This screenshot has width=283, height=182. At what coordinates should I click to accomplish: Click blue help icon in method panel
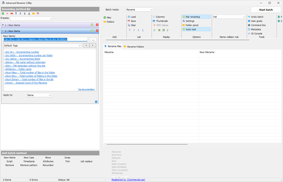(x=96, y=102)
